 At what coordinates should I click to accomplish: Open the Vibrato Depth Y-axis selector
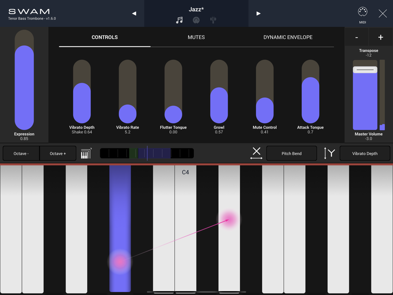click(365, 153)
